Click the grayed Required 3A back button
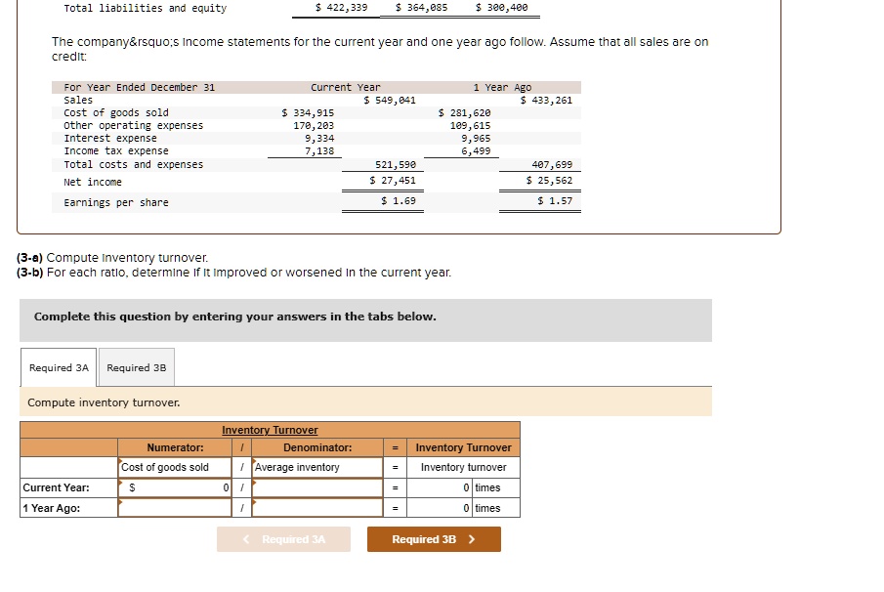The width and height of the screenshot is (884, 592). pyautogui.click(x=283, y=538)
